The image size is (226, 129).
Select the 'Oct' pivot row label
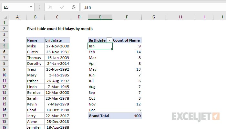100,98
